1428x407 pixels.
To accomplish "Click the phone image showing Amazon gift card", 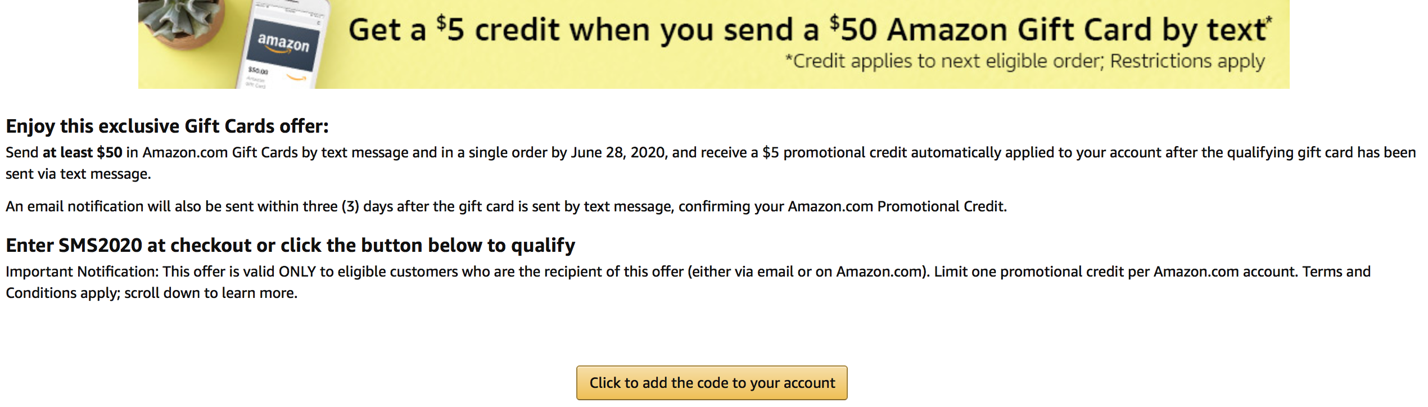I will pos(284,45).
